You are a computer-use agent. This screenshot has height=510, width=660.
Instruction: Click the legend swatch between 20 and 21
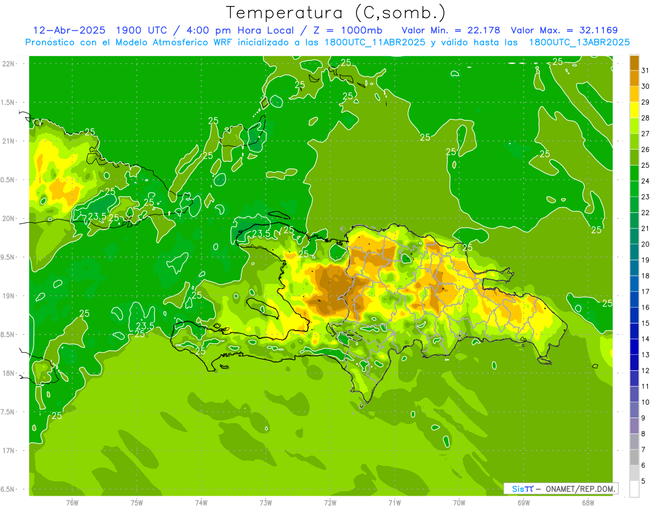coord(634,237)
